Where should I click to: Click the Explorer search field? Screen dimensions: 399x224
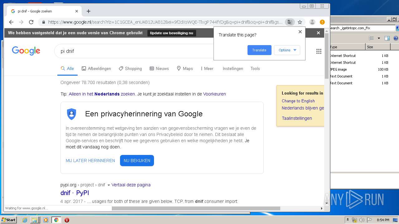coord(363,28)
